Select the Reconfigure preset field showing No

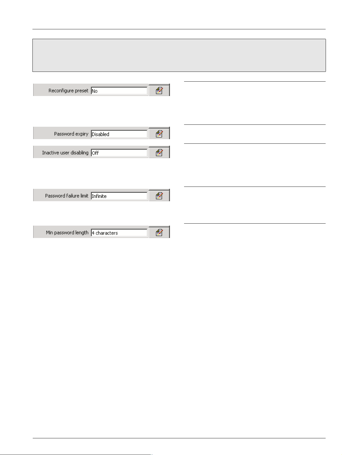click(x=119, y=91)
